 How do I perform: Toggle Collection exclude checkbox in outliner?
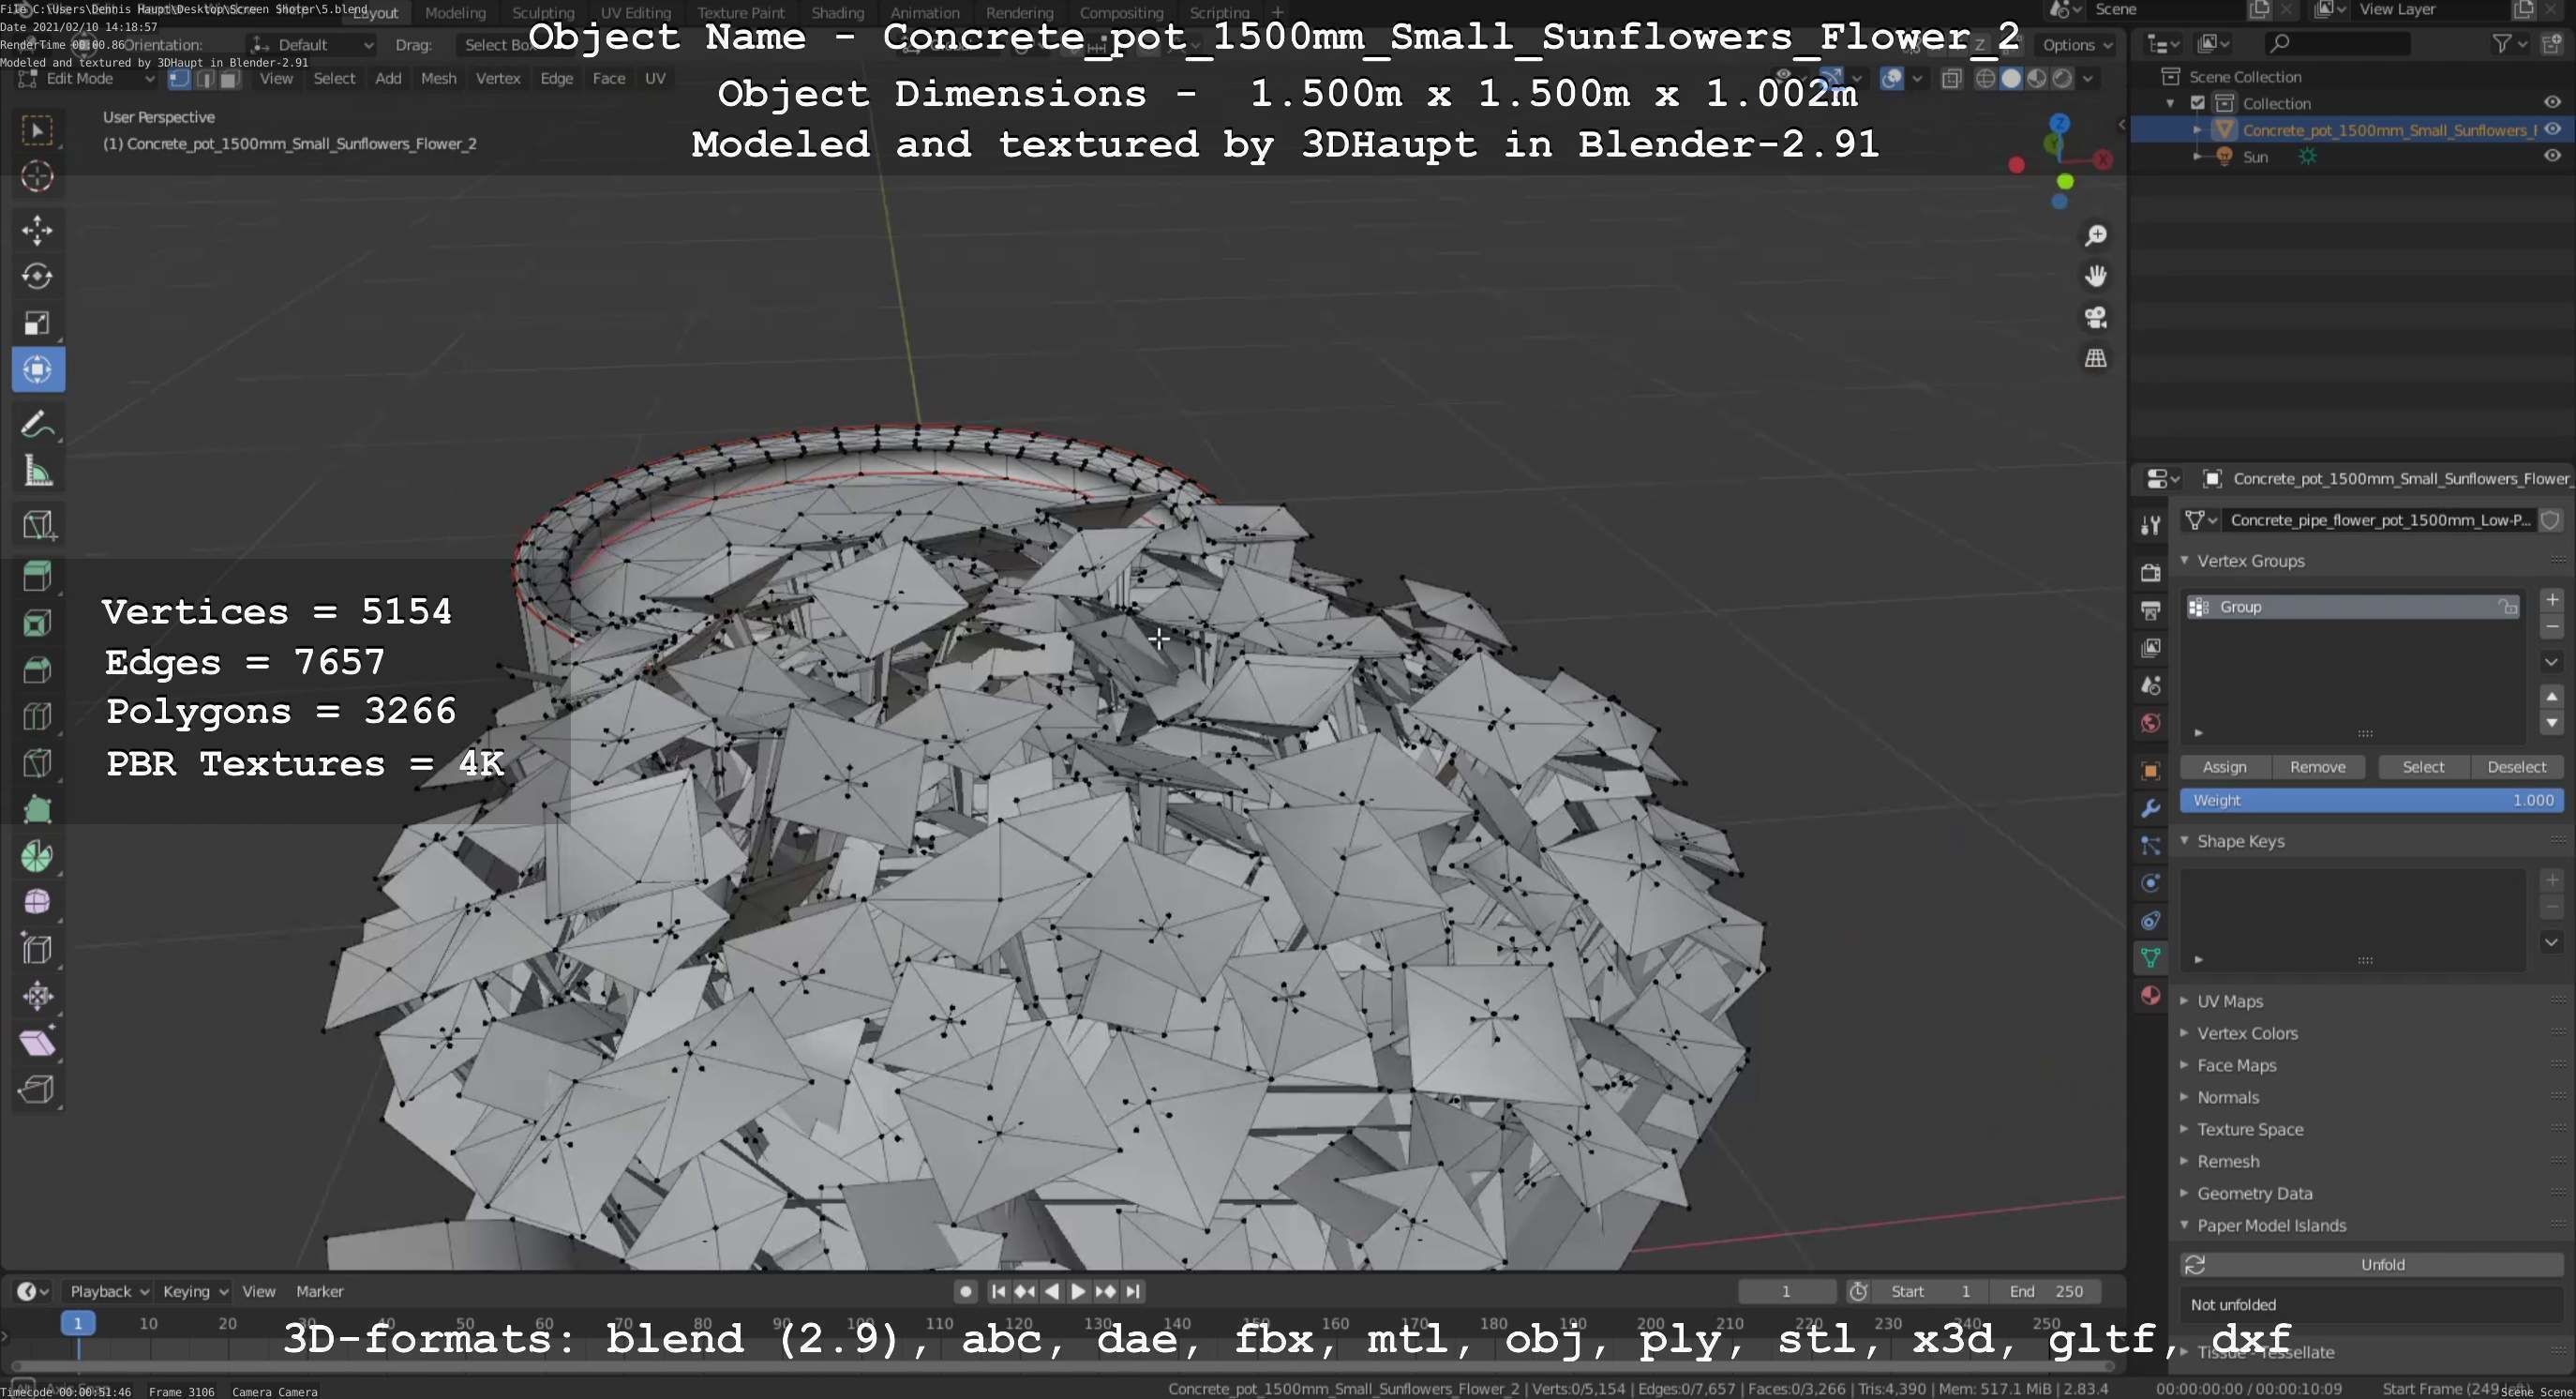pyautogui.click(x=2197, y=103)
